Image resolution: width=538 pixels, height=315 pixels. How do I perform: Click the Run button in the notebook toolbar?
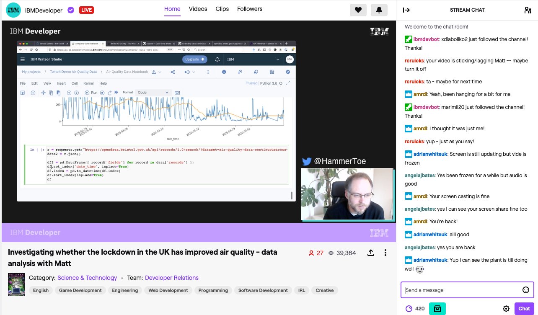pyautogui.click(x=91, y=93)
